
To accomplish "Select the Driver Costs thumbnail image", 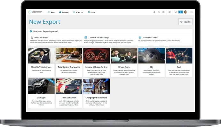I will pyautogui.click(x=124, y=56).
